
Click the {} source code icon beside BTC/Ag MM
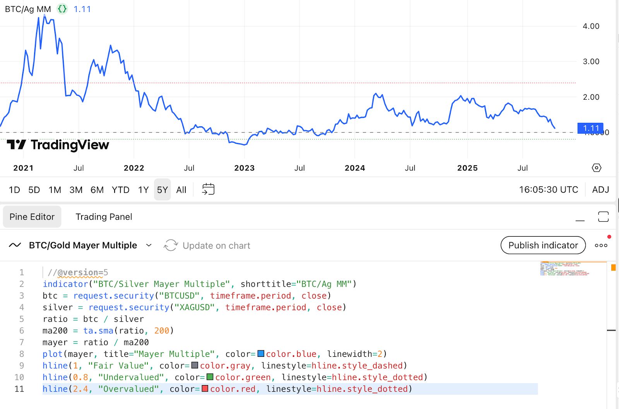62,9
